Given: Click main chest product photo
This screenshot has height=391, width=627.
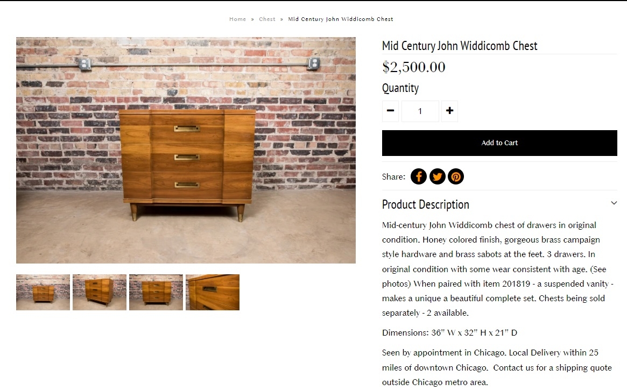Looking at the screenshot, I should tap(186, 151).
